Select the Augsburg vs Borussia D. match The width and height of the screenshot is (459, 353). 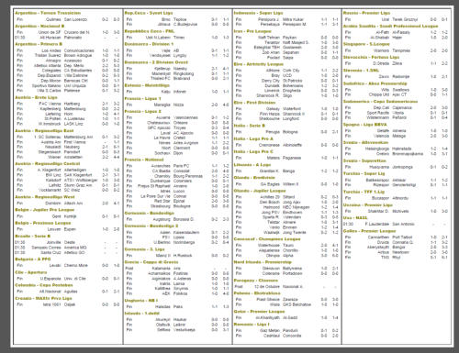pyautogui.click(x=177, y=219)
